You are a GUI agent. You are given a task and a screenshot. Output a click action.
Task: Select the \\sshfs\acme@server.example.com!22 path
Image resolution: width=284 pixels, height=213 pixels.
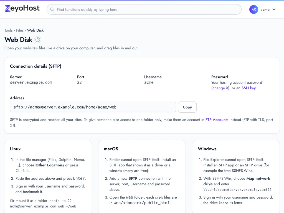click(x=237, y=190)
